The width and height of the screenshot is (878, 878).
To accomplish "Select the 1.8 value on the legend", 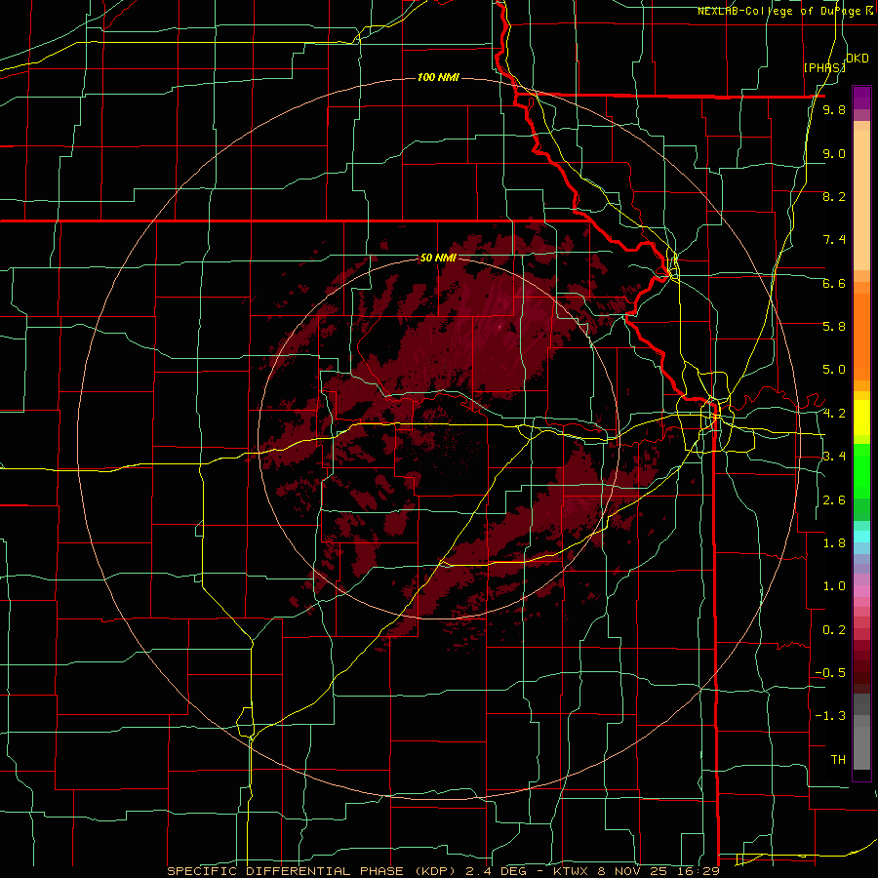I will [x=834, y=543].
